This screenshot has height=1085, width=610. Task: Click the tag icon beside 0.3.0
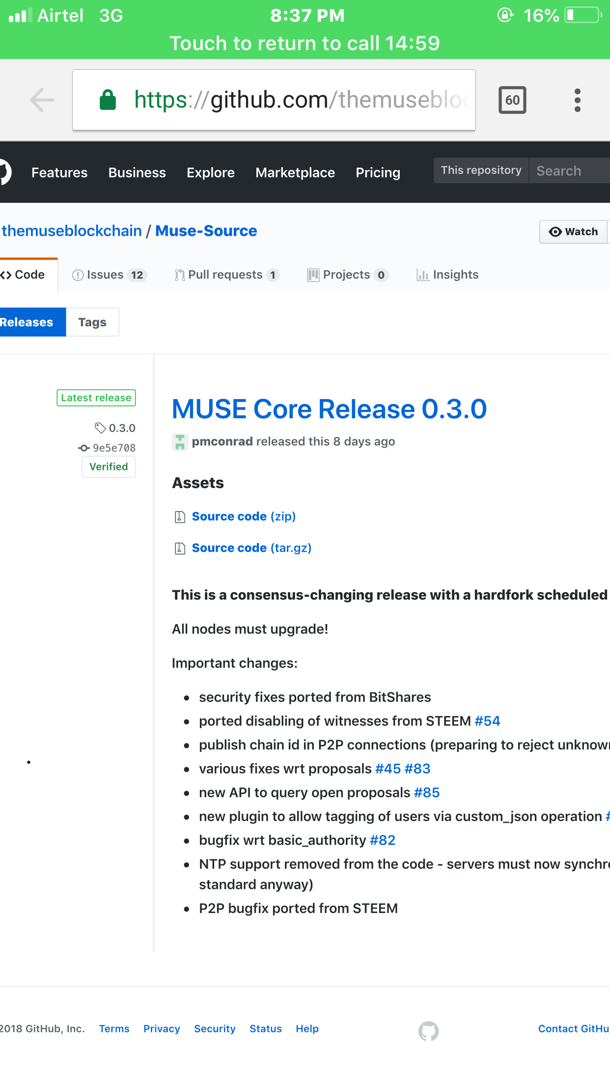pos(100,428)
